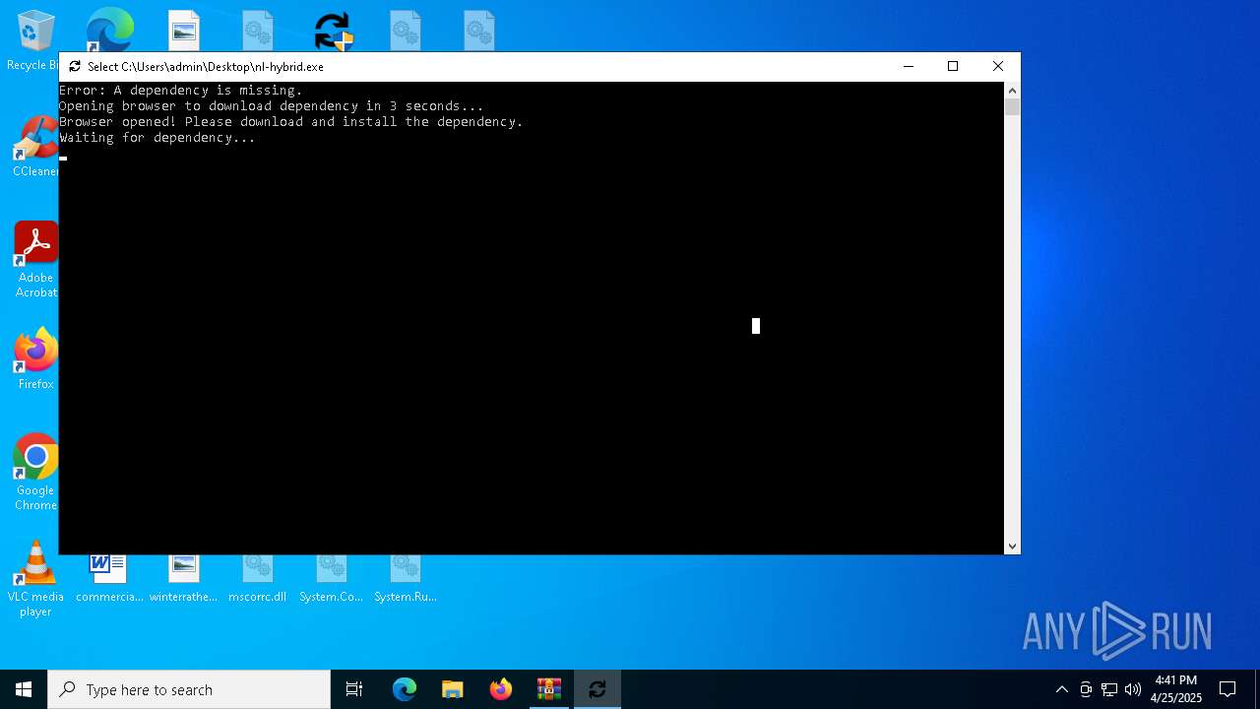Open Microsoft Edge from the taskbar
Image resolution: width=1260 pixels, height=709 pixels.
[405, 689]
